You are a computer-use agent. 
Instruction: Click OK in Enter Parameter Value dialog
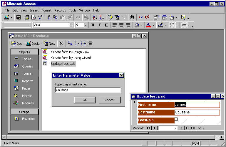click(85, 100)
